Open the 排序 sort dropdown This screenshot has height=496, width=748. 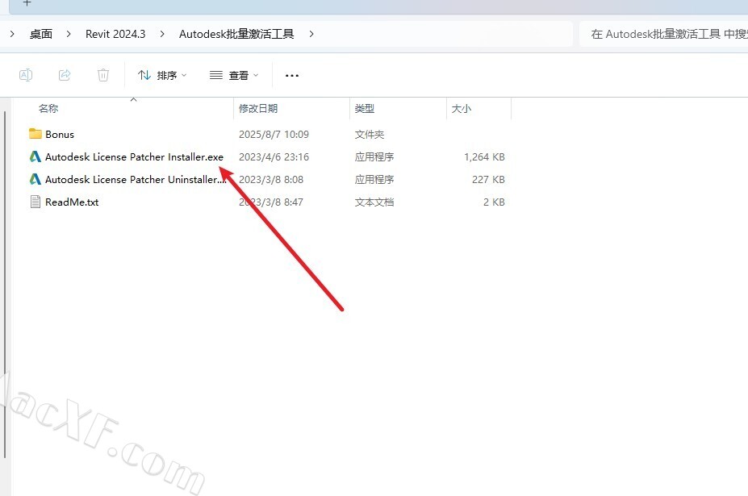(162, 75)
